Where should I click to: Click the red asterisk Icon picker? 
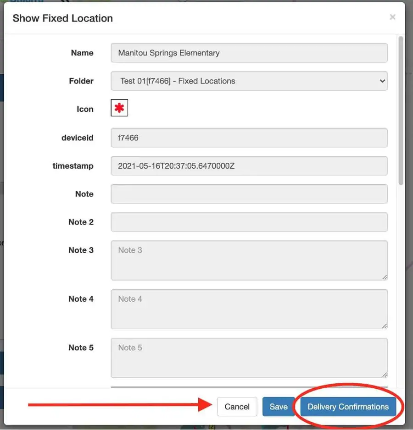(x=119, y=108)
